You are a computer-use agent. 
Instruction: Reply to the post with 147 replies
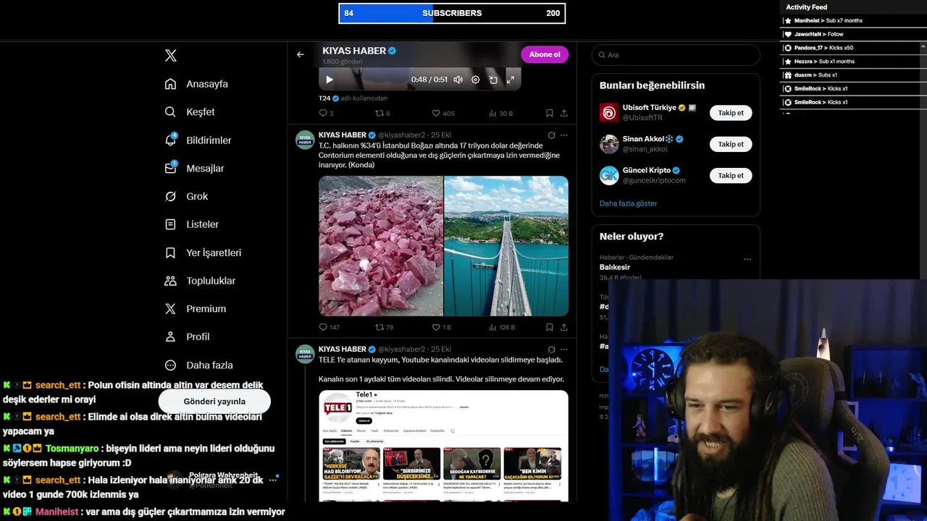[329, 327]
